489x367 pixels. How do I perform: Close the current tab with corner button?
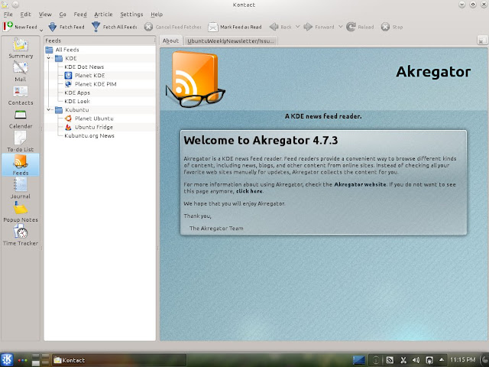point(482,41)
